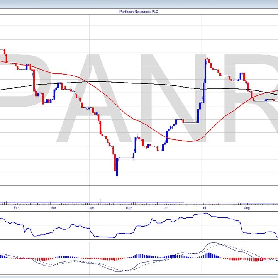Select the Jun label on the date axis
The width and height of the screenshot is (278, 278).
coord(165,208)
